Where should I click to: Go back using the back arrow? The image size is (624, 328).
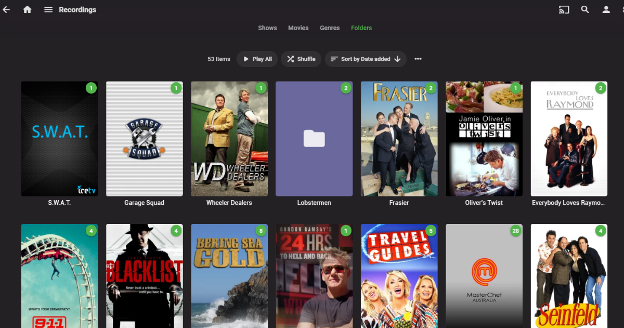[x=6, y=9]
